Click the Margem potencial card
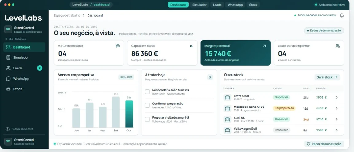The image size is (354, 152). click(x=236, y=53)
